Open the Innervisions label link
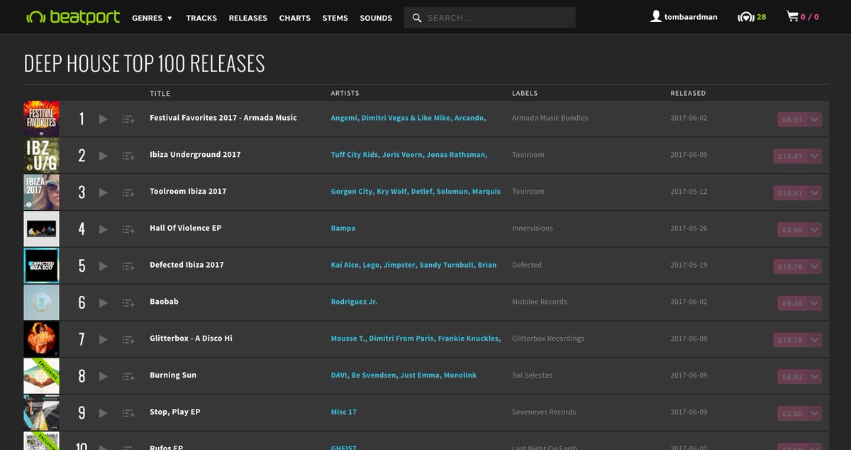Image resolution: width=851 pixels, height=450 pixels. [533, 229]
